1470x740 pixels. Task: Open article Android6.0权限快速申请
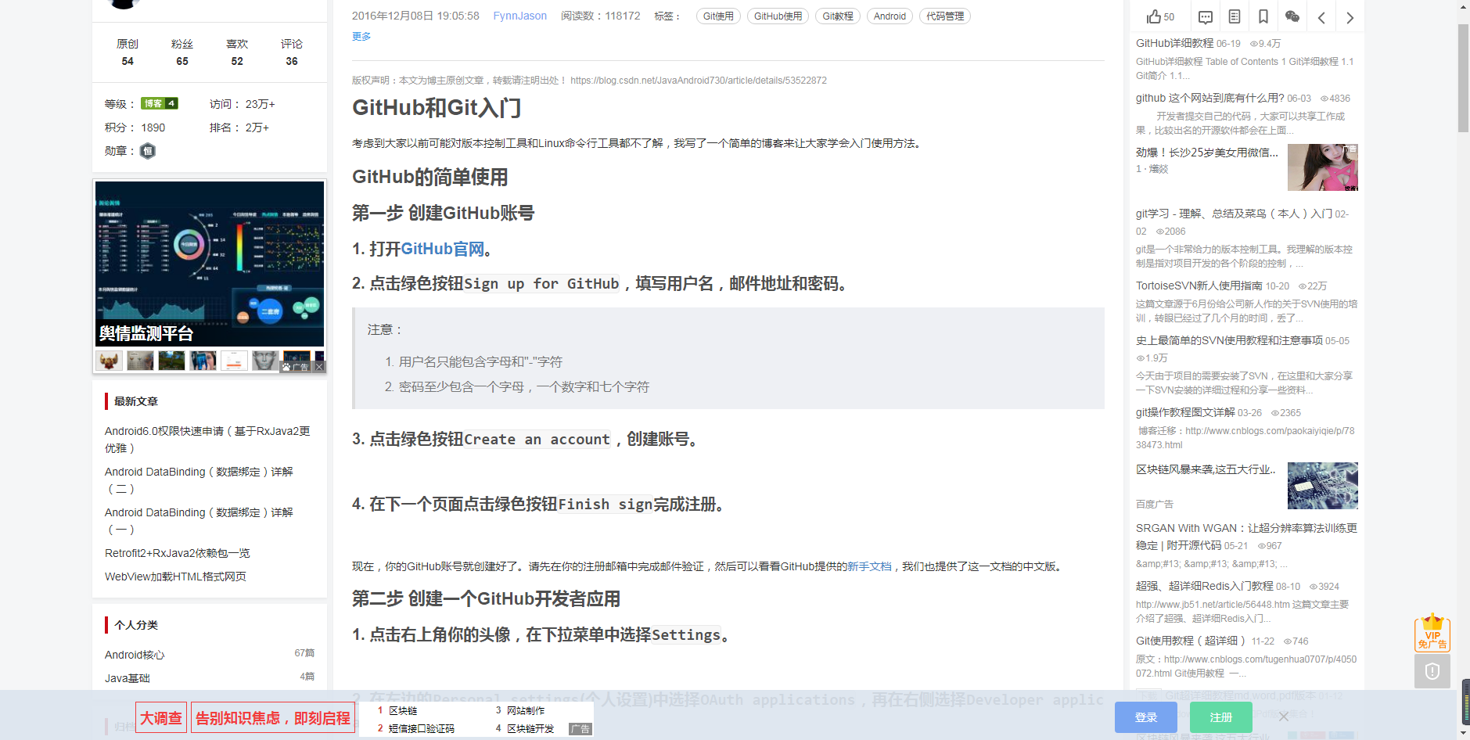pos(208,440)
